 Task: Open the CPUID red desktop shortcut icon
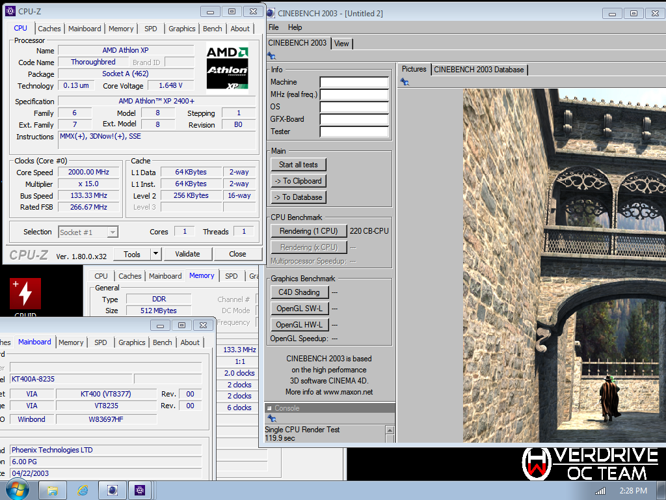[x=25, y=294]
